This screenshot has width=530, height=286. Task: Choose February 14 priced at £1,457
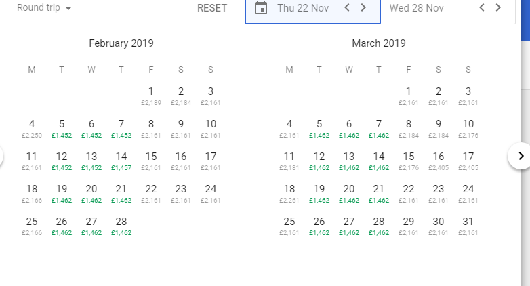[x=121, y=161]
